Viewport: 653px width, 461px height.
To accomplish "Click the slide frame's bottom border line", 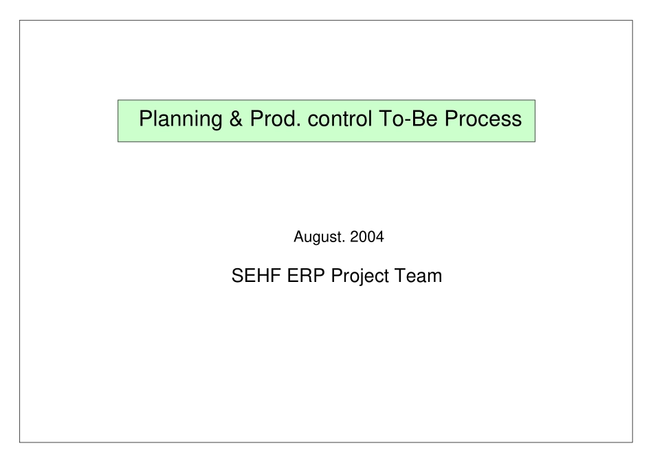I will (x=326, y=442).
